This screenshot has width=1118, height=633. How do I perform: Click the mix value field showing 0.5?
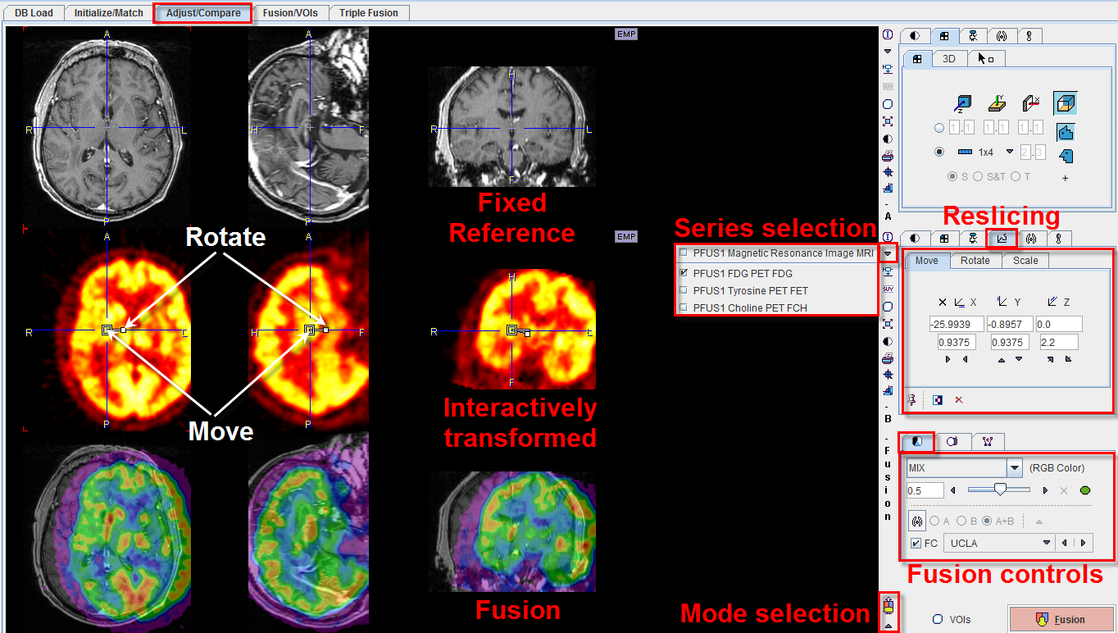(x=925, y=490)
